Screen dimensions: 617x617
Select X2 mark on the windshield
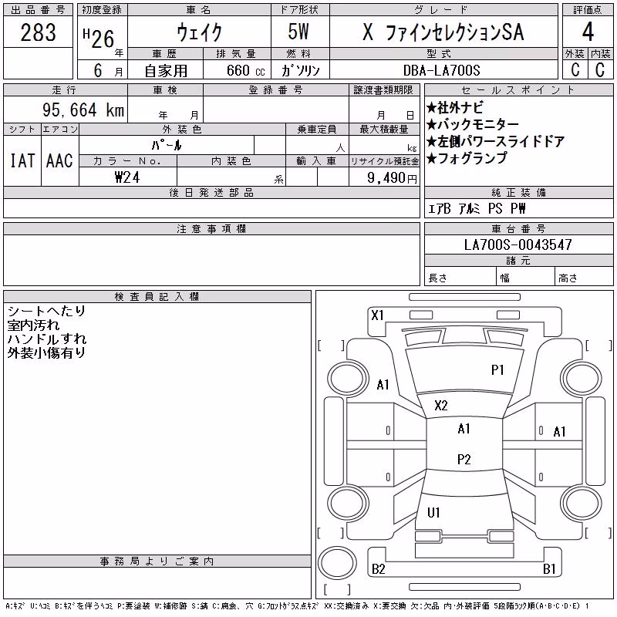coord(440,406)
